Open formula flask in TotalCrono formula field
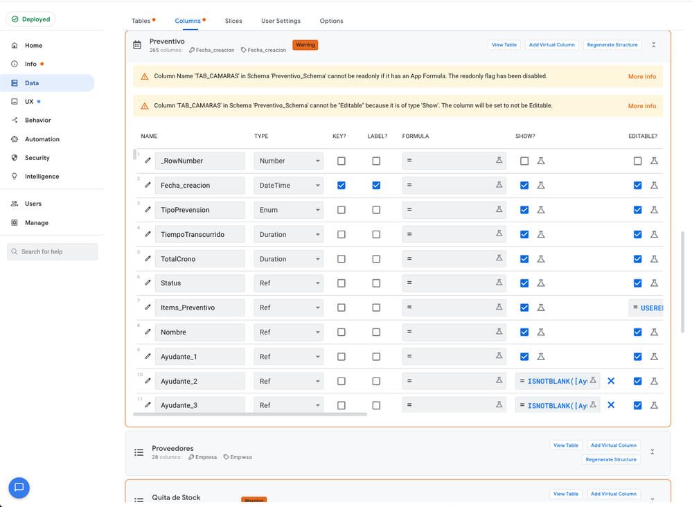Viewport: 692px width, 507px height. [499, 258]
